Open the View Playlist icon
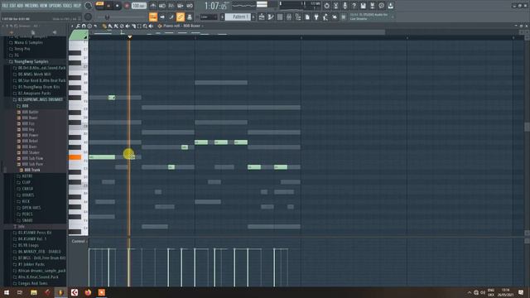 pyautogui.click(x=262, y=17)
